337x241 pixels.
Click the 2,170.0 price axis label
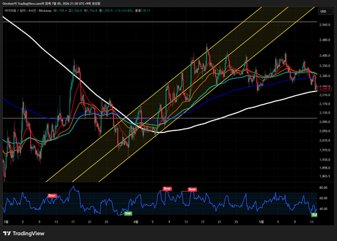click(324, 104)
